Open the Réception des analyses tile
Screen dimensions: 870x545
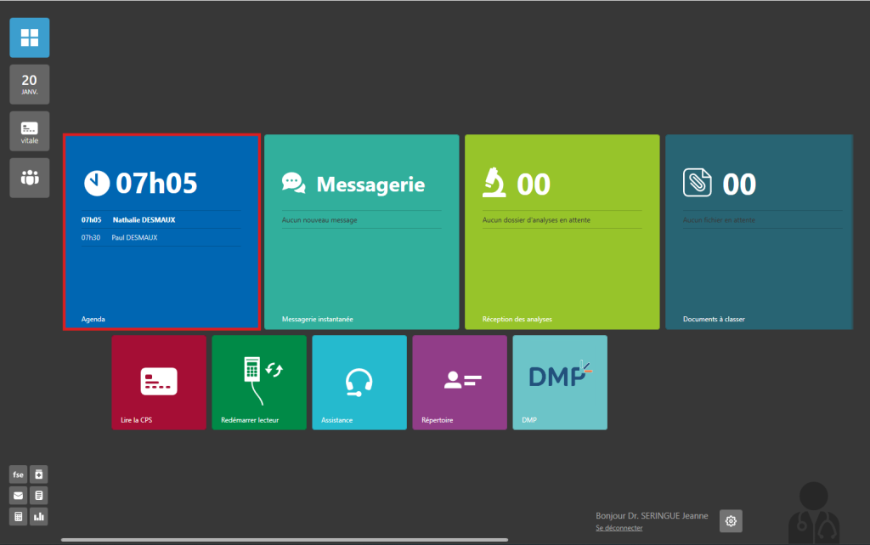coord(562,231)
